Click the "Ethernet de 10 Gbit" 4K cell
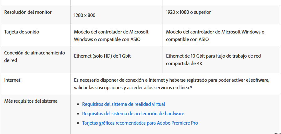Screen dimensions: 281x134 (213, 59)
